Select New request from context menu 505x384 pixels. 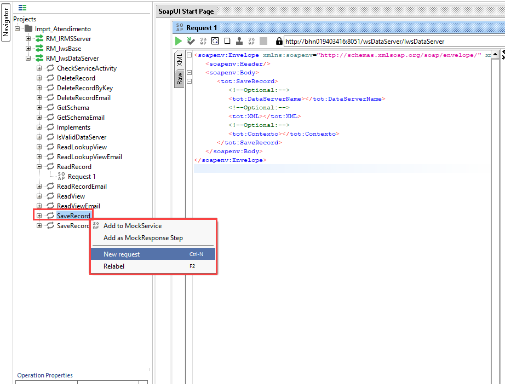153,254
